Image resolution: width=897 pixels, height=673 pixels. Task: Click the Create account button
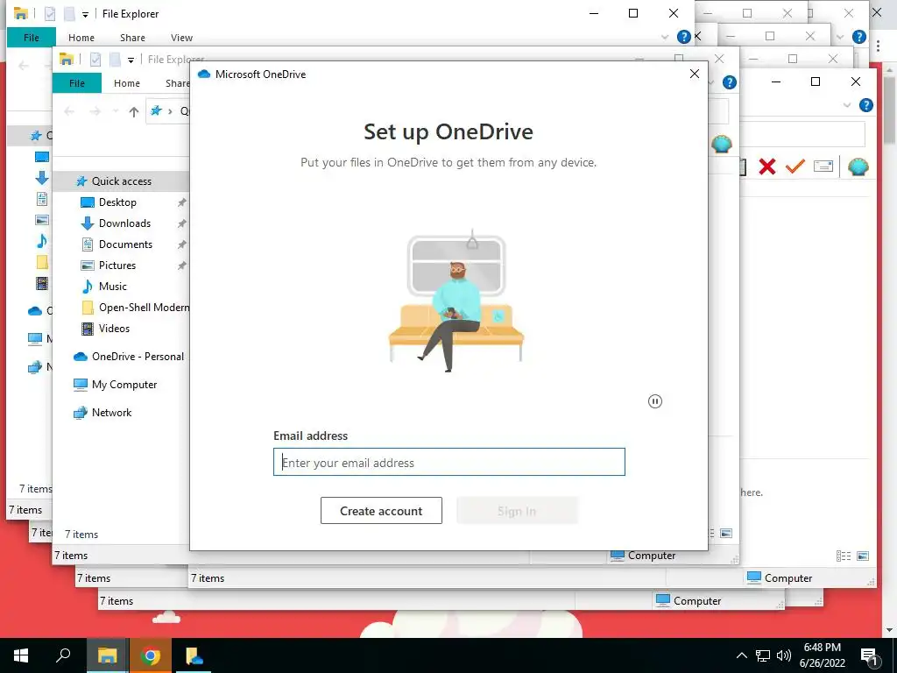381,511
